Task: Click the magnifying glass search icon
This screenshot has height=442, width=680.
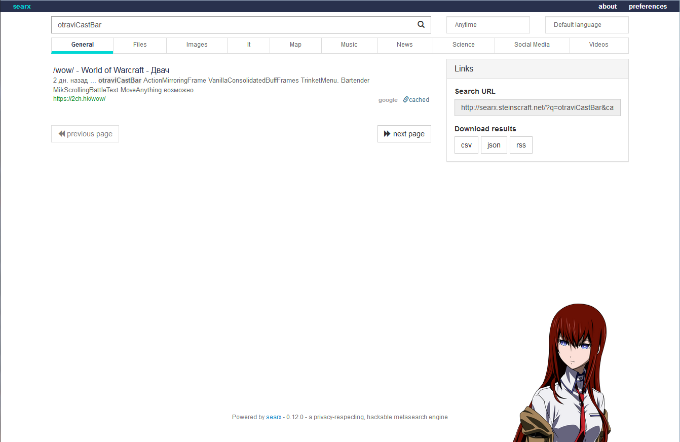Action: click(x=421, y=24)
